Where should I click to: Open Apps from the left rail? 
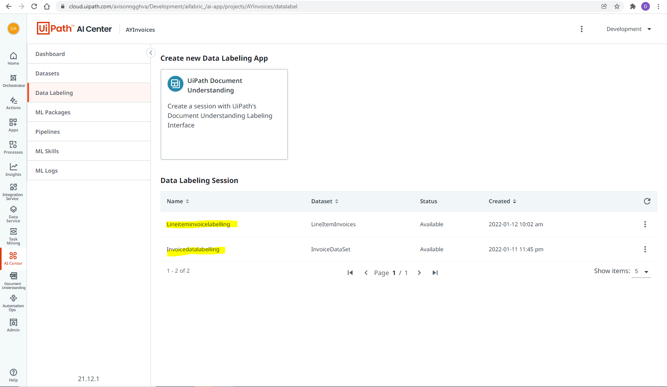point(13,125)
